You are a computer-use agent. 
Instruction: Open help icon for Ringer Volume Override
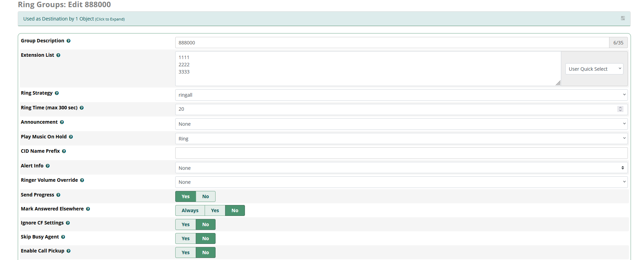point(82,180)
